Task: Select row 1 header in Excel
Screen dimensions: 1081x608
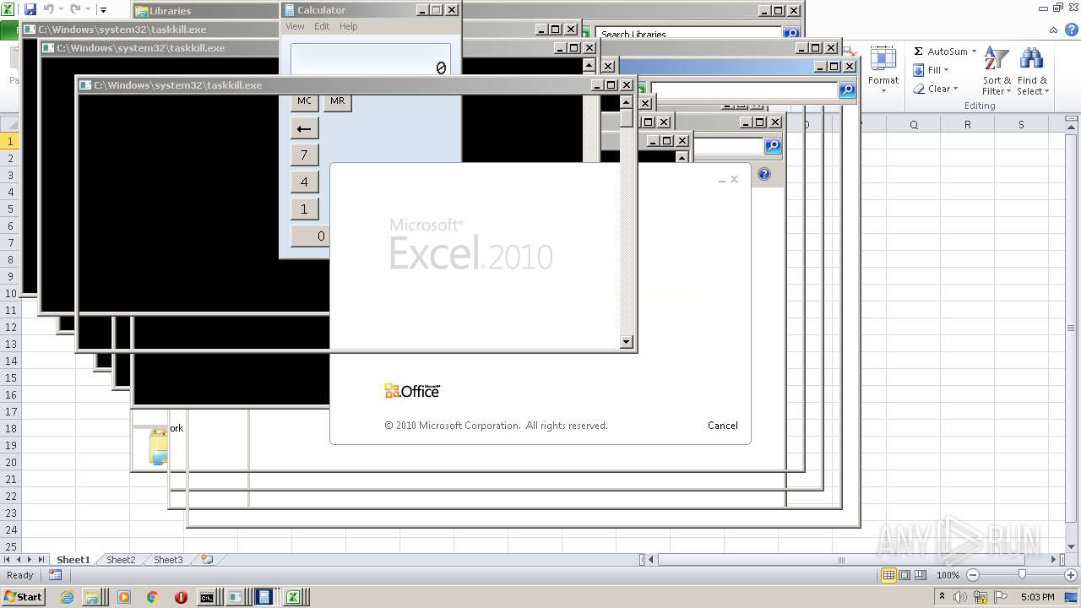Action: 10,141
